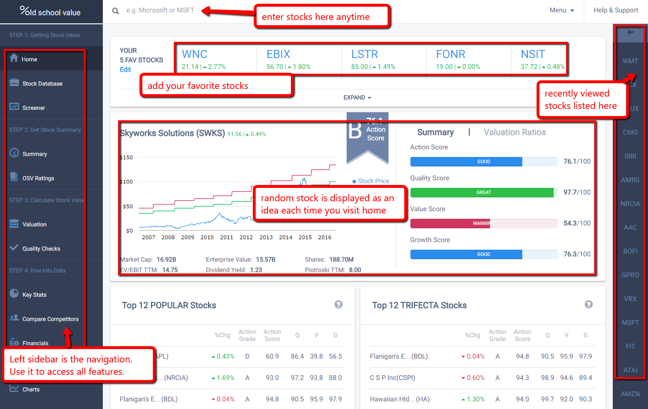Open favorite stock FONR
Viewport: 648px width, 409px height.
coord(450,54)
